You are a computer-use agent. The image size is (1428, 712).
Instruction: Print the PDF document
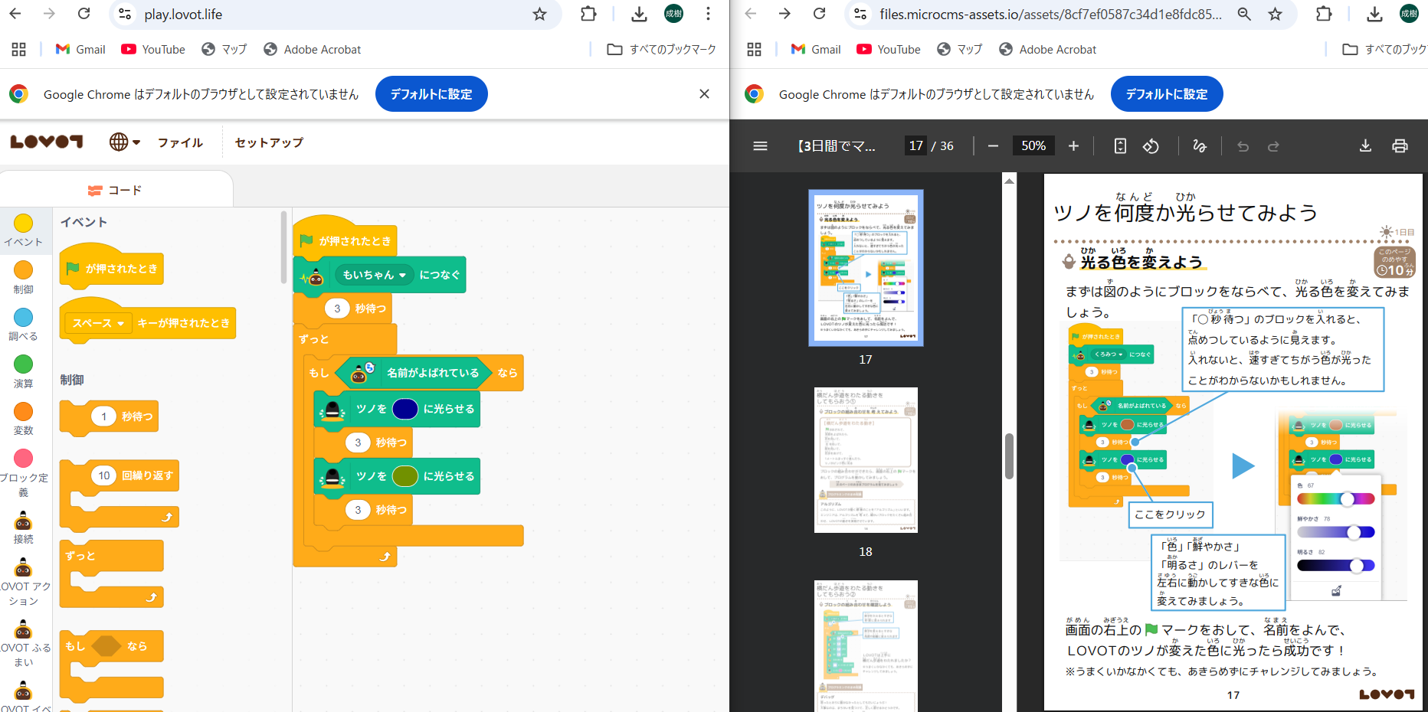tap(1400, 145)
